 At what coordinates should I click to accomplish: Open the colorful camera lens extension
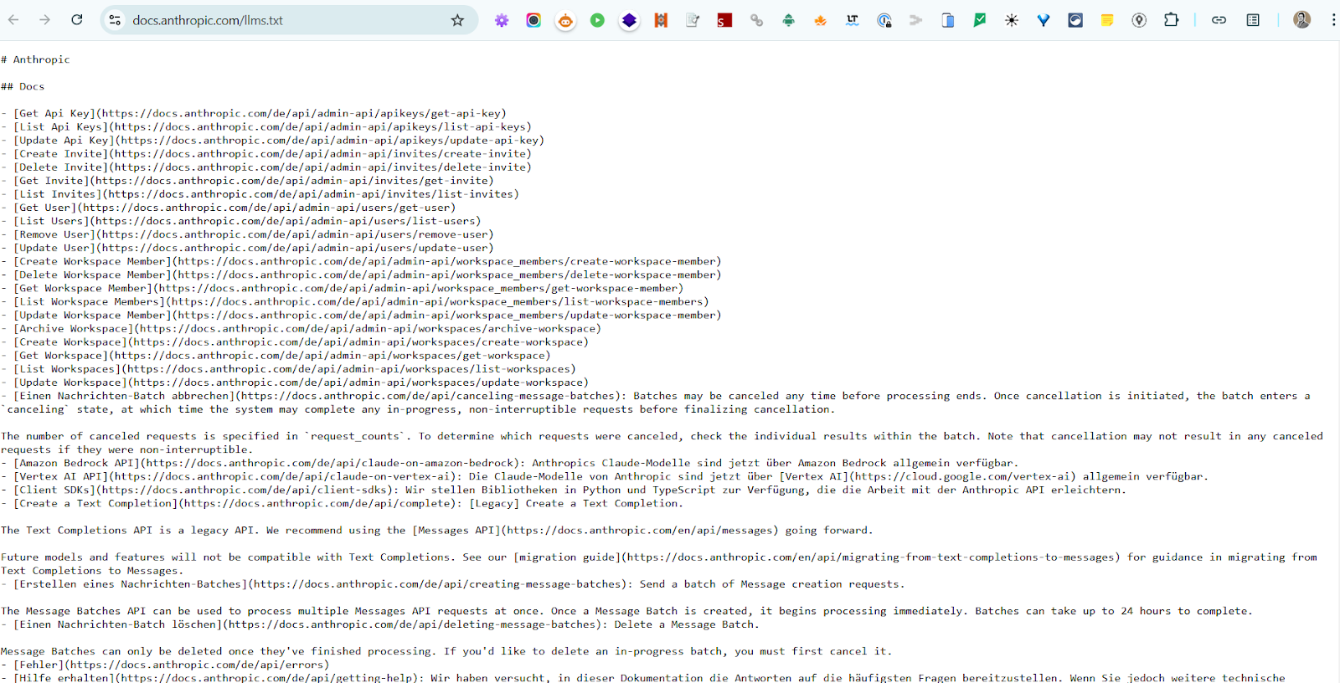pyautogui.click(x=533, y=20)
